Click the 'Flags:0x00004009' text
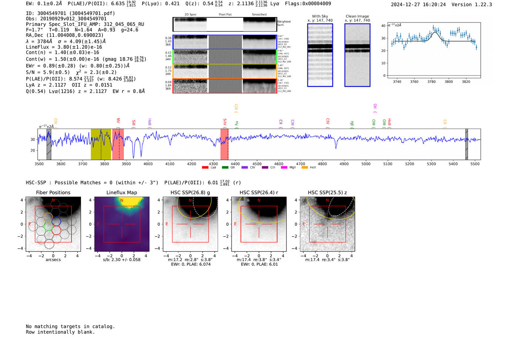 coord(308,4)
